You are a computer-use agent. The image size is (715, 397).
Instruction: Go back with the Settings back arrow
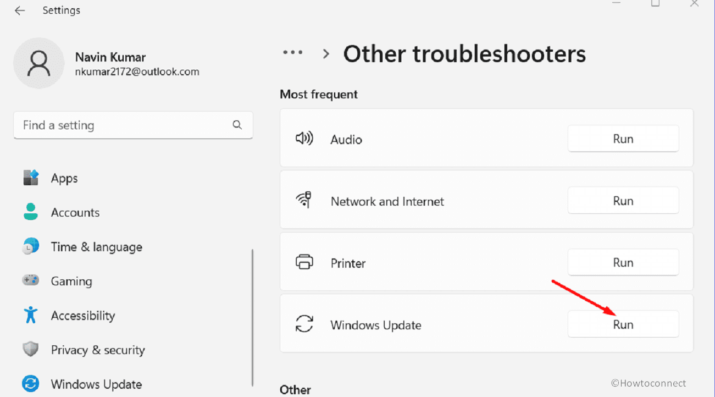20,10
